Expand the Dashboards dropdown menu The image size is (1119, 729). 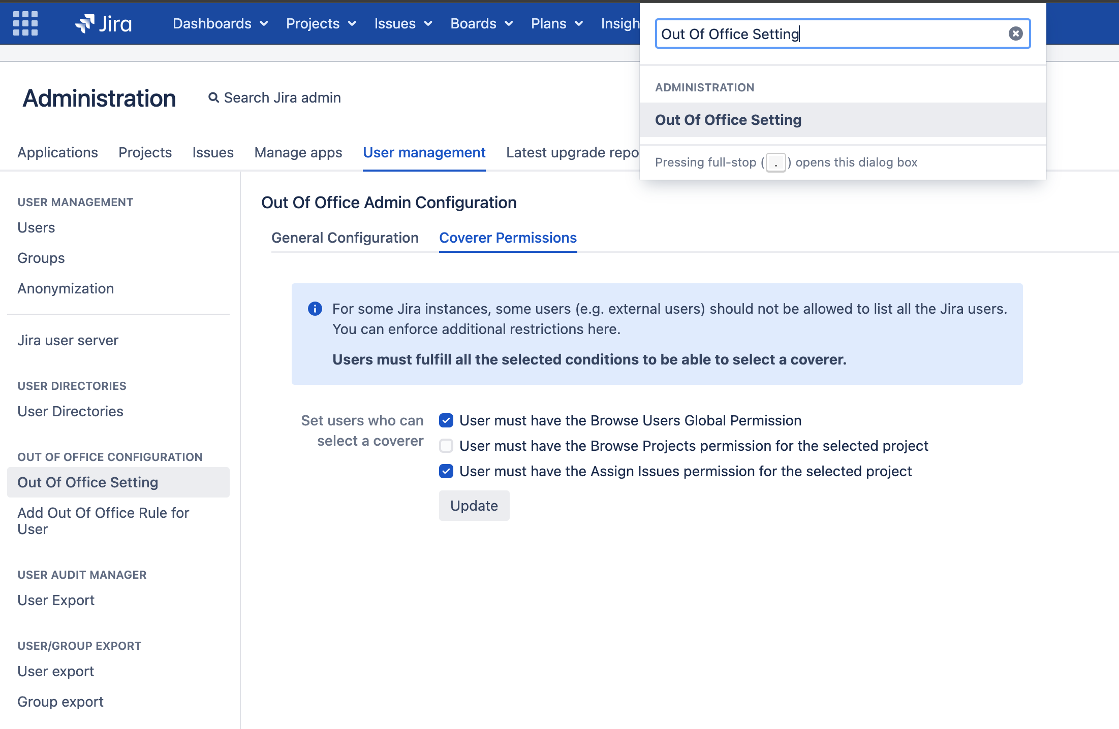point(220,23)
